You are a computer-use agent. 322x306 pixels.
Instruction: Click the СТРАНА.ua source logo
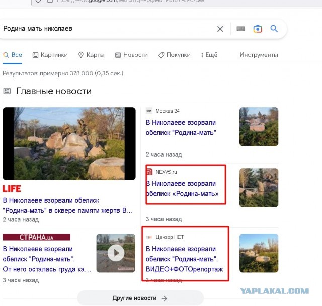coord(37,237)
